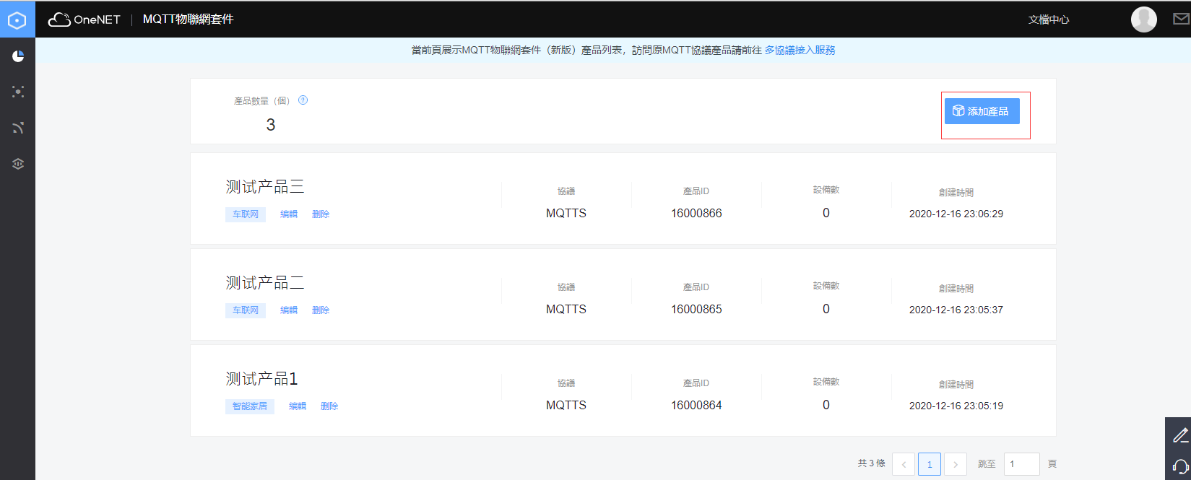1191x480 pixels.
Task: Open the mail envelope icon
Action: [x=1181, y=19]
